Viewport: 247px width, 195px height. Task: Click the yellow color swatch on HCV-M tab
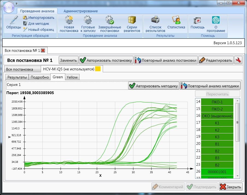98,69
